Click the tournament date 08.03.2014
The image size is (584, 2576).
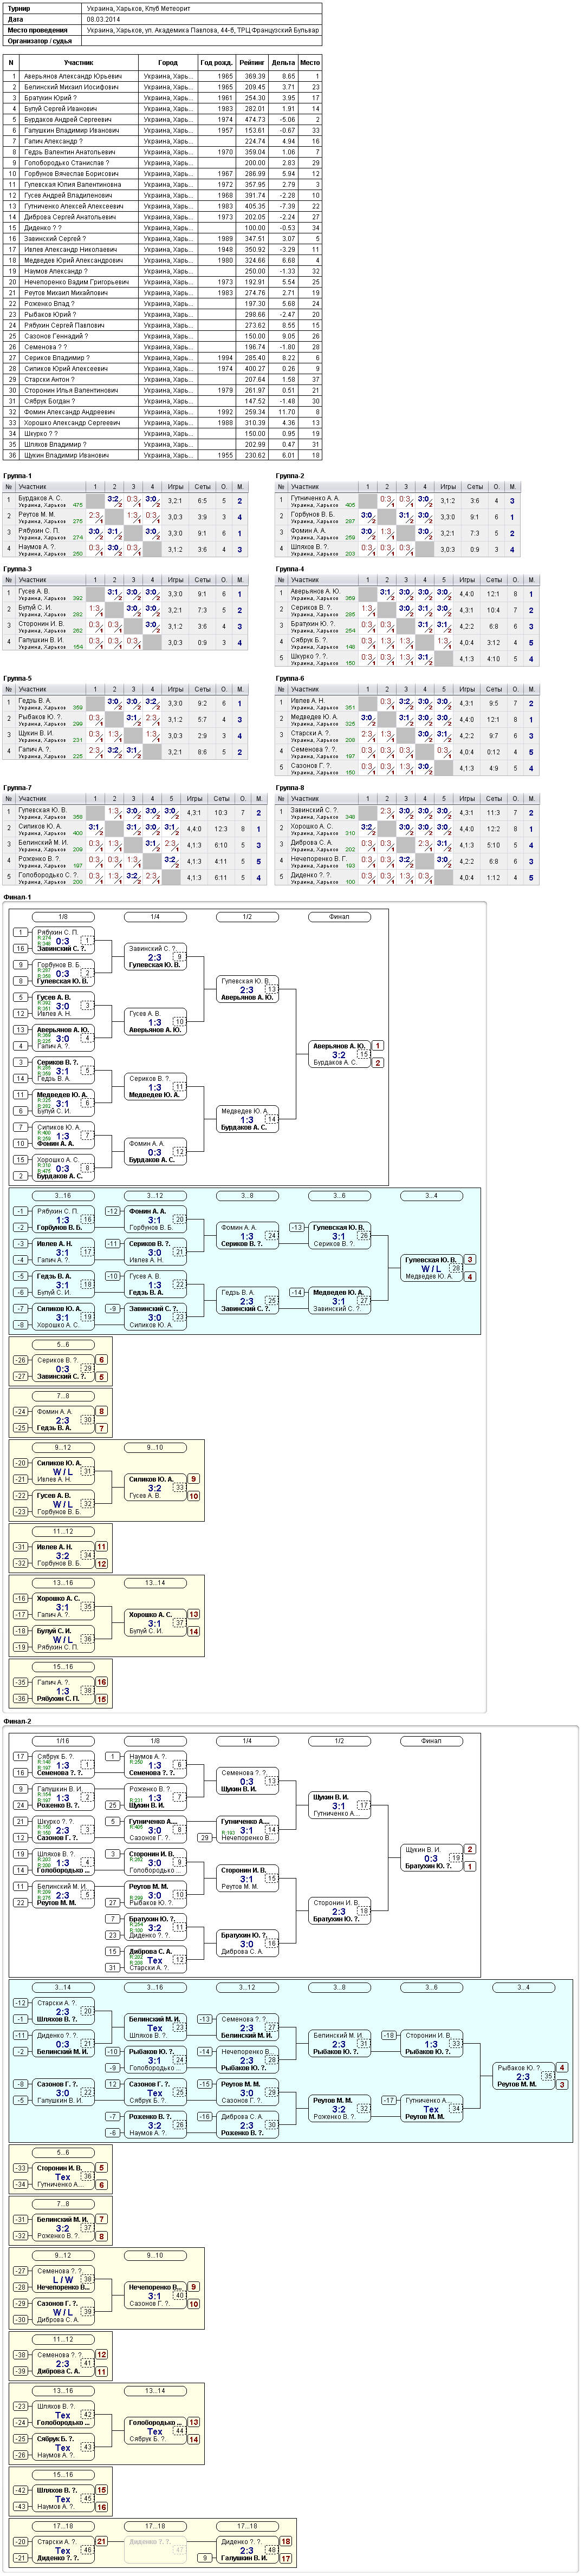point(103,19)
